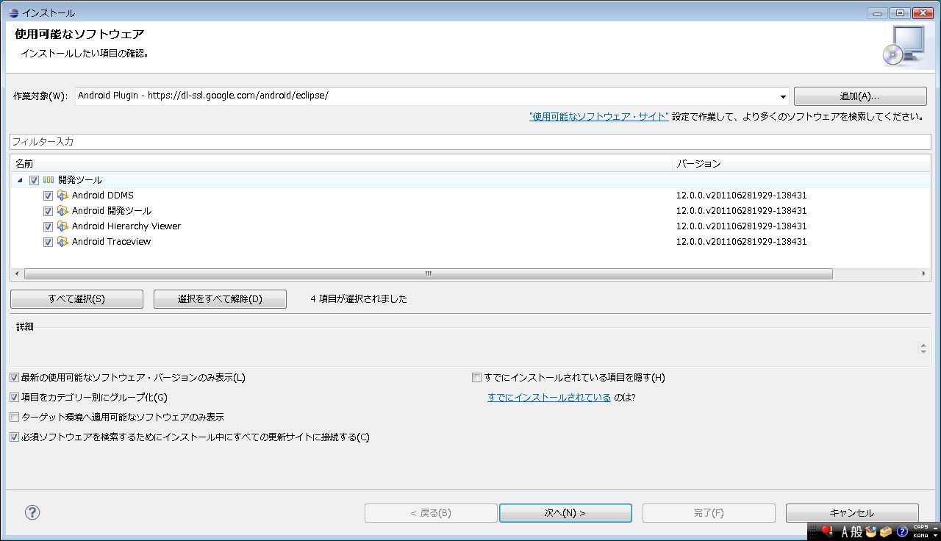The image size is (941, 541).
Task: Click the IME help question mark icon
Action: coord(902,531)
